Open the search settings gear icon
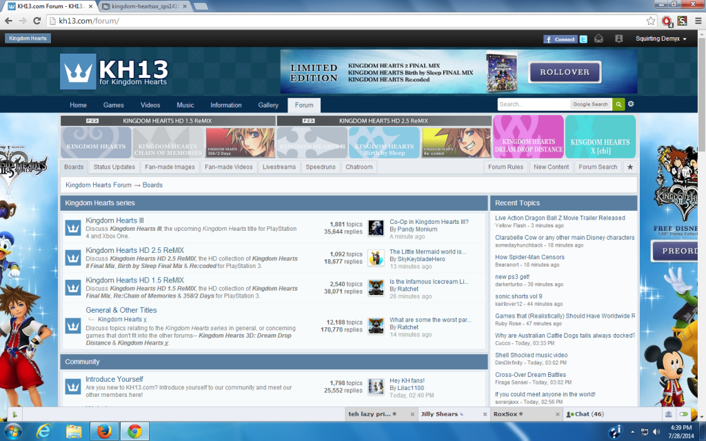This screenshot has height=441, width=706. coord(631,104)
